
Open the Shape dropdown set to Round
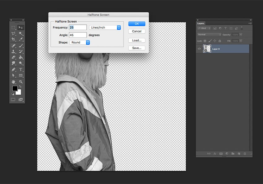[80, 42]
